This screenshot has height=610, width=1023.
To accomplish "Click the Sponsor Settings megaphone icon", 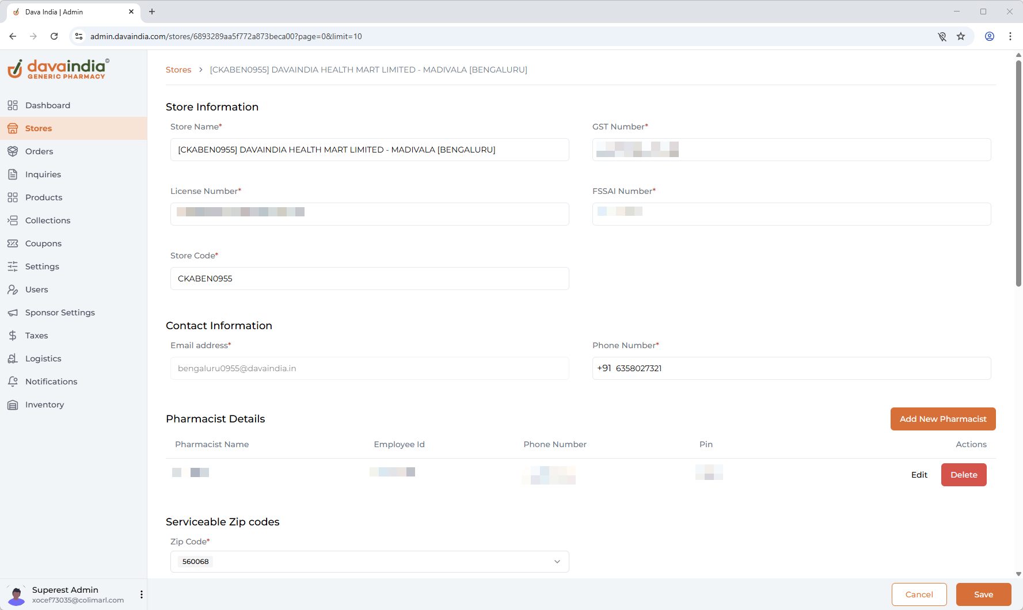I will [13, 312].
